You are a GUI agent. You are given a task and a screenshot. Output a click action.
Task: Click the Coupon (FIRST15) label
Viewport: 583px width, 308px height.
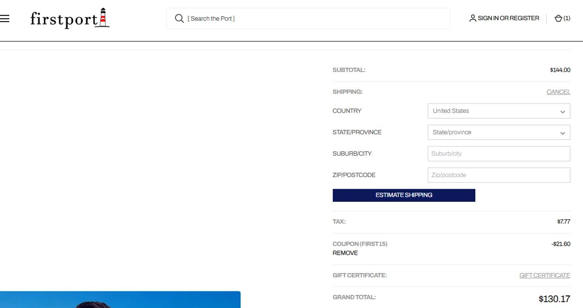point(360,244)
